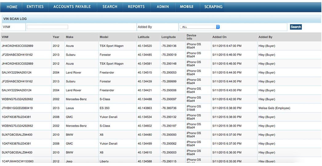
Task: Select VIN JTHBK1GG0D2080419
Action: click(17, 108)
